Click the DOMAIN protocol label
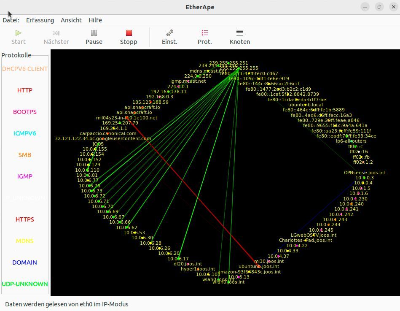The width and height of the screenshot is (400, 311). tap(25, 262)
